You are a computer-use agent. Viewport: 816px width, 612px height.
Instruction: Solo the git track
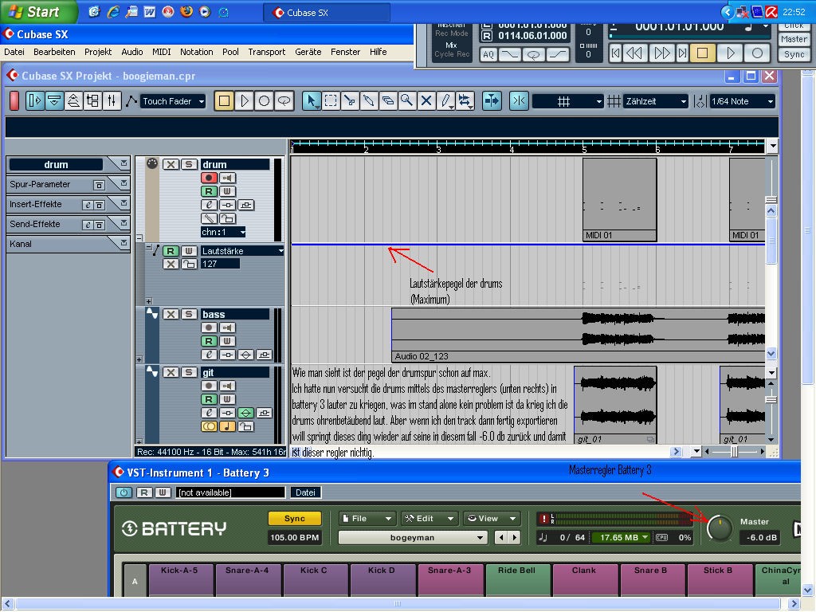[189, 373]
